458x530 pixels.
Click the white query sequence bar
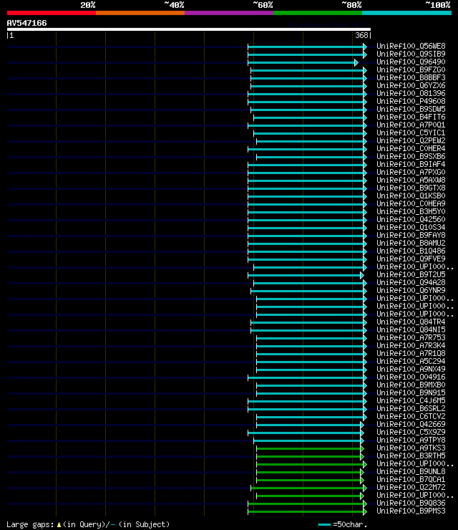coord(189,29)
